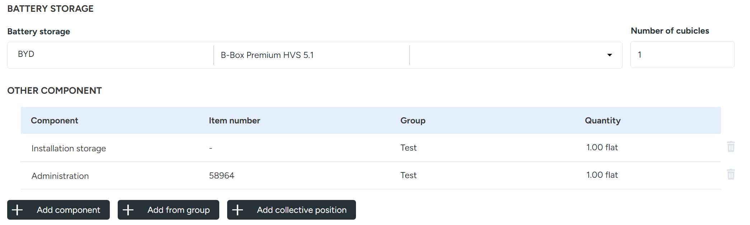Click the trash icon for Administration row
Viewport: 750px width, 225px height.
click(x=731, y=174)
